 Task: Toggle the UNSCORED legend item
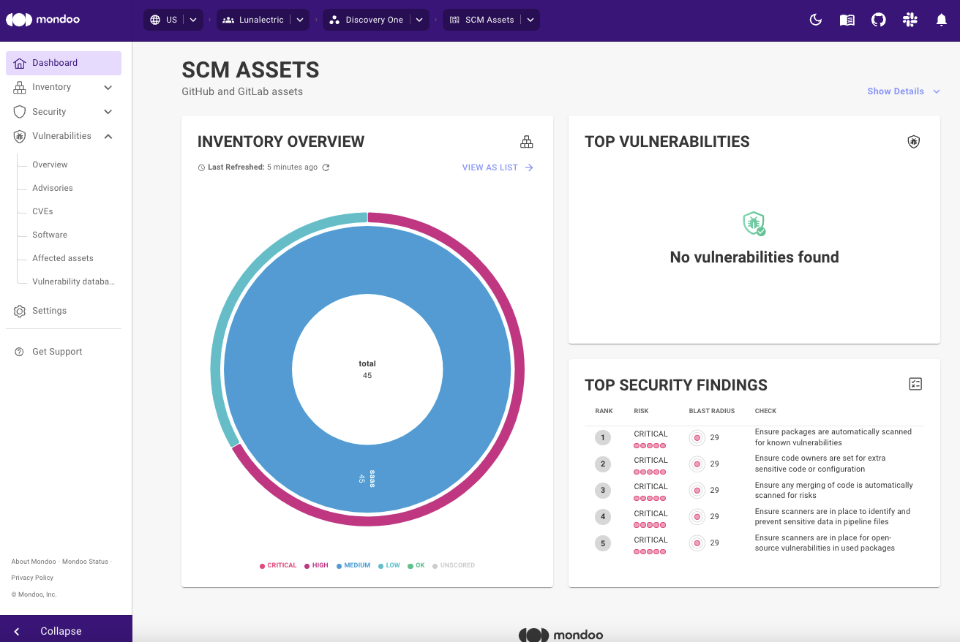tap(454, 565)
